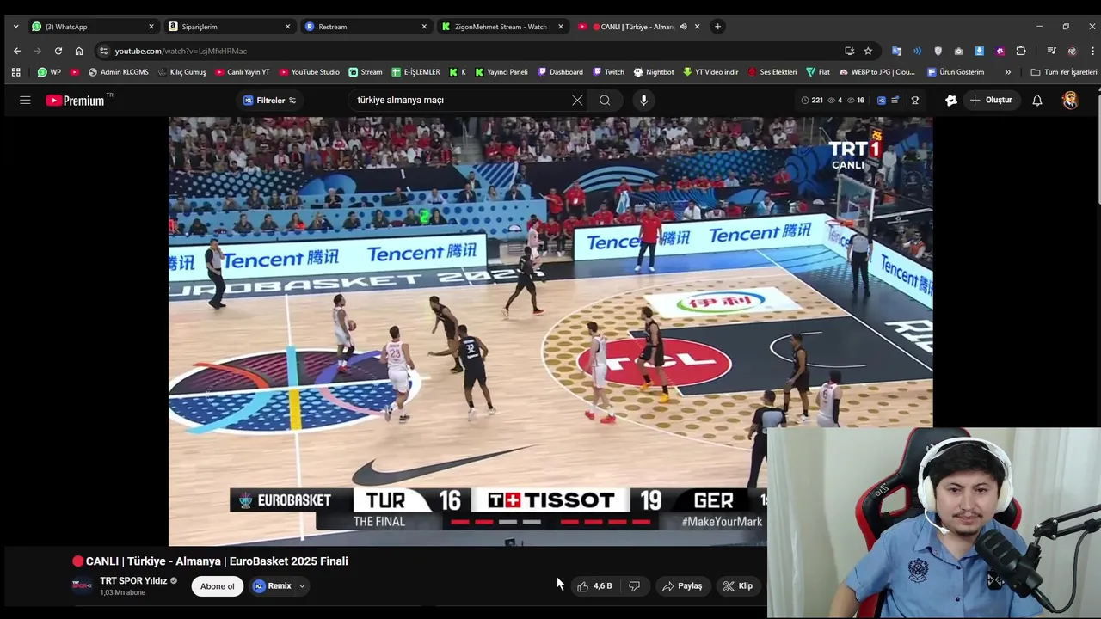Clear the search query with the X

tap(577, 101)
